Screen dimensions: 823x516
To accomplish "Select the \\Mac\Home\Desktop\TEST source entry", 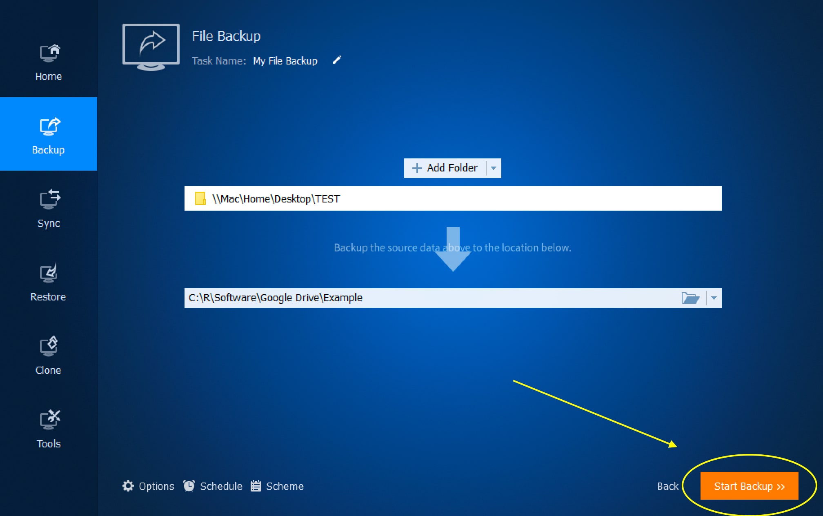I will (276, 199).
